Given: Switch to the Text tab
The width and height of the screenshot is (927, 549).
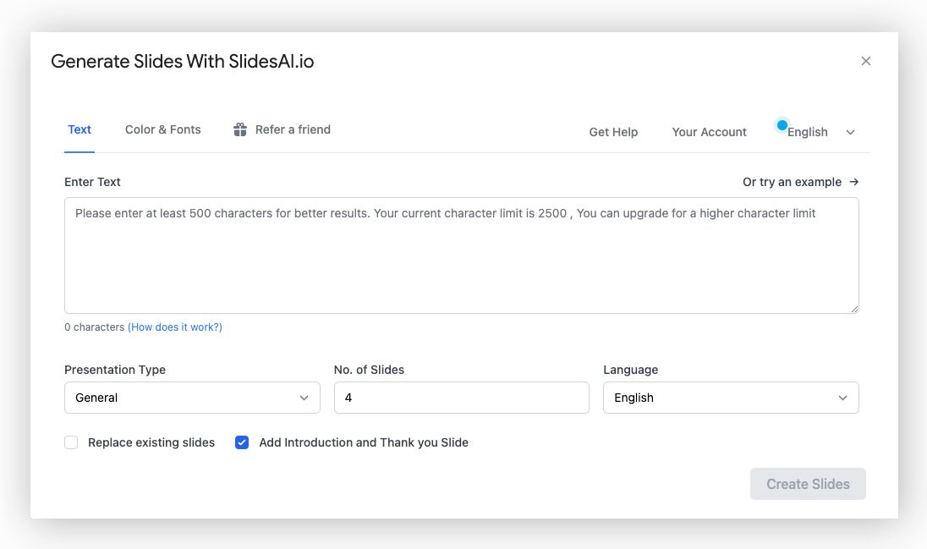Looking at the screenshot, I should click(80, 129).
